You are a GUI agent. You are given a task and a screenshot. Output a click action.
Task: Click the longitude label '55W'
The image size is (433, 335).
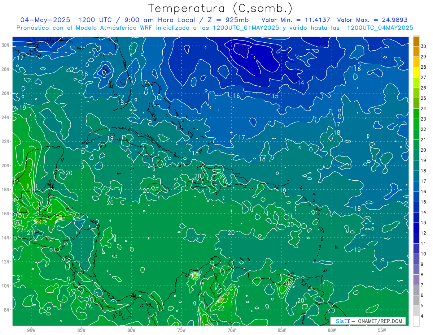point(382,330)
